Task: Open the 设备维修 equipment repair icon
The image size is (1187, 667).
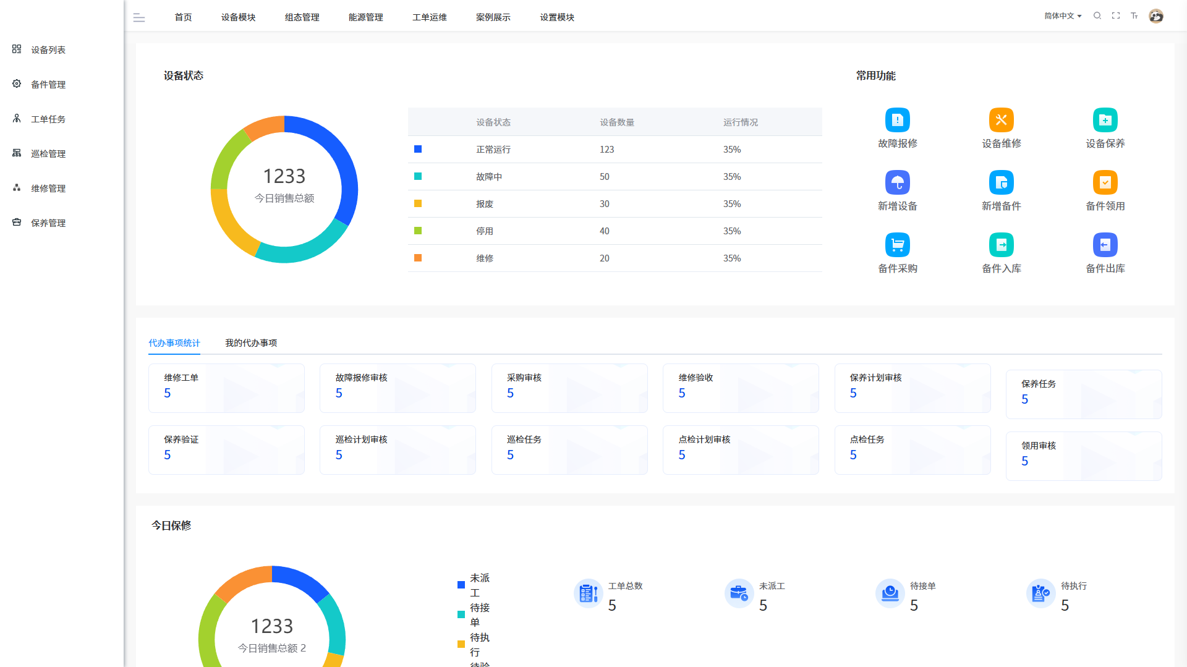Action: pos(1001,120)
